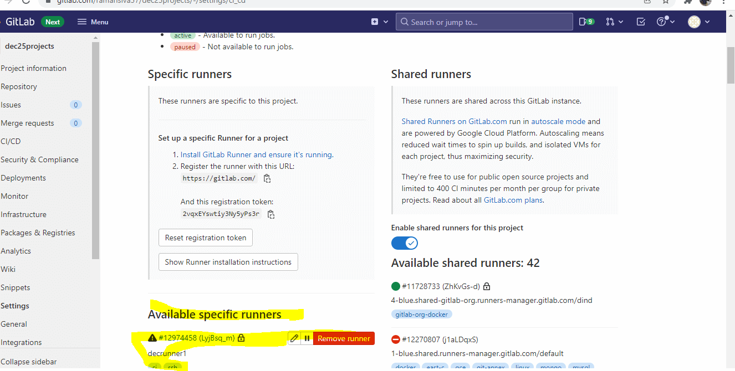
Task: Click the gitlab-org-docker tag
Action: click(x=422, y=314)
